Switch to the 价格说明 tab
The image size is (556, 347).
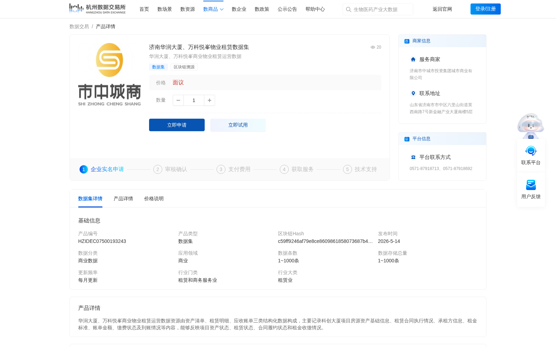click(x=154, y=199)
